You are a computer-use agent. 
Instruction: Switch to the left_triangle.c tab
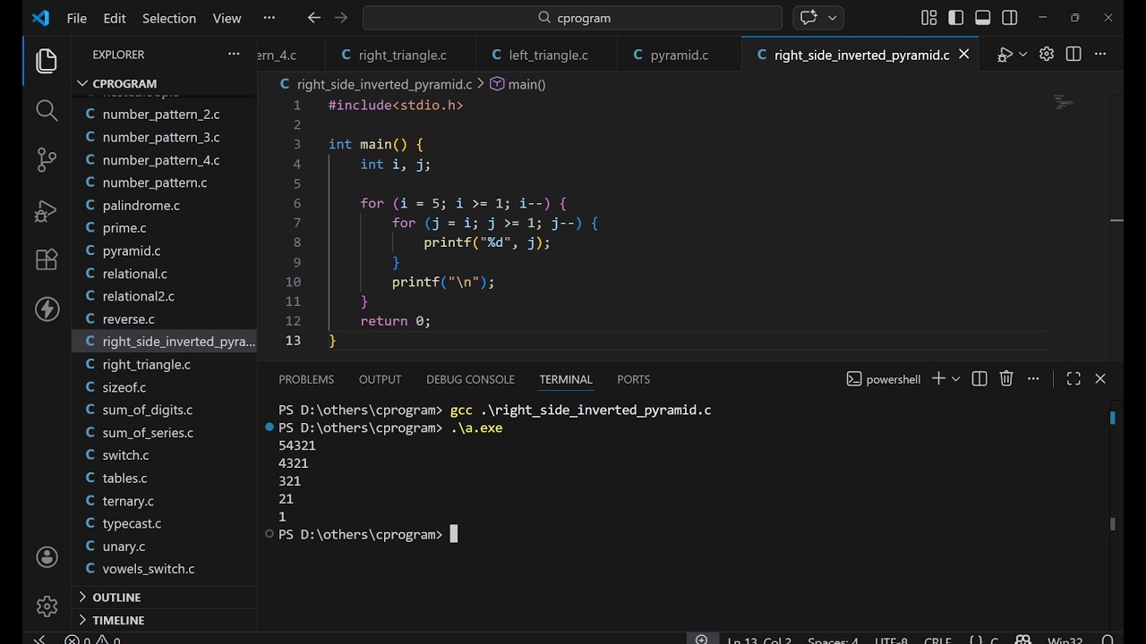coord(547,55)
